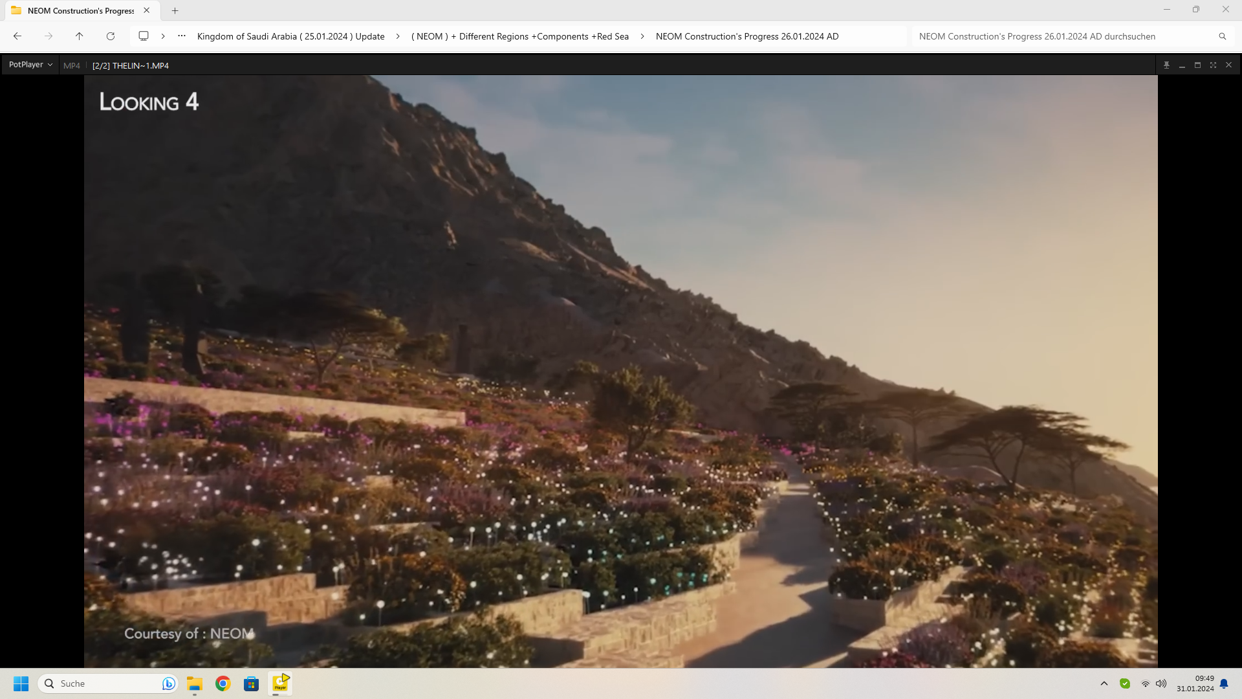This screenshot has width=1242, height=699.
Task: Expand chevron after Kingdom of Saudi Arabia
Action: coord(398,36)
